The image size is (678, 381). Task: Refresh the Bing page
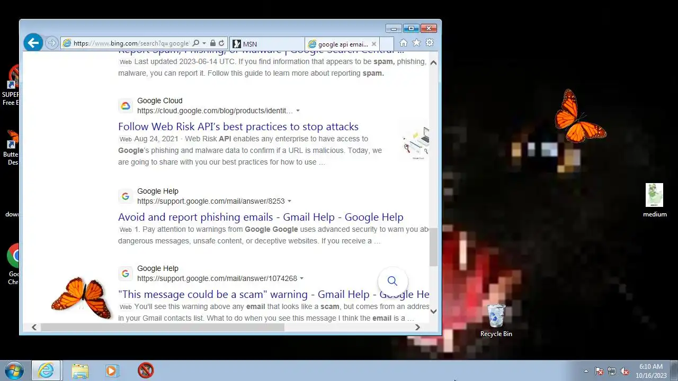click(x=221, y=43)
